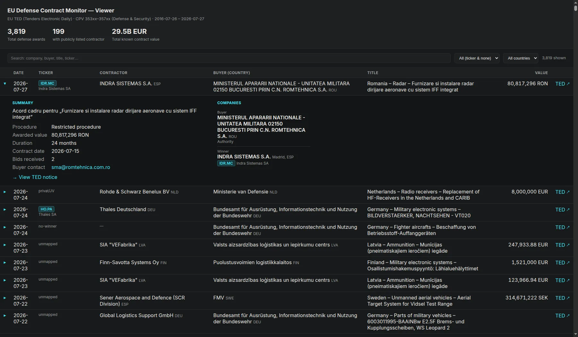Viewport: 578px width, 337px height.
Task: Click the HO.PA ticker badge
Action: point(46,209)
